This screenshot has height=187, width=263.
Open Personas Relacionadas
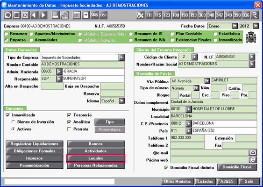tap(96, 165)
